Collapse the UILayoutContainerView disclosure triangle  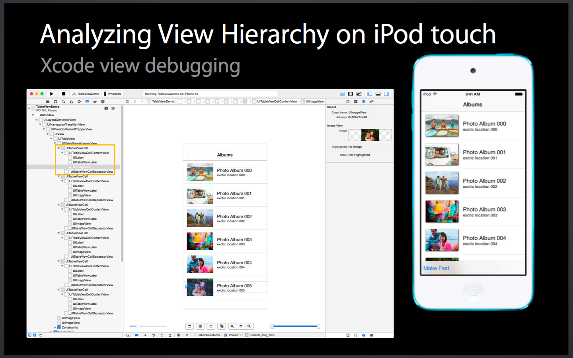pyautogui.click(x=36, y=120)
